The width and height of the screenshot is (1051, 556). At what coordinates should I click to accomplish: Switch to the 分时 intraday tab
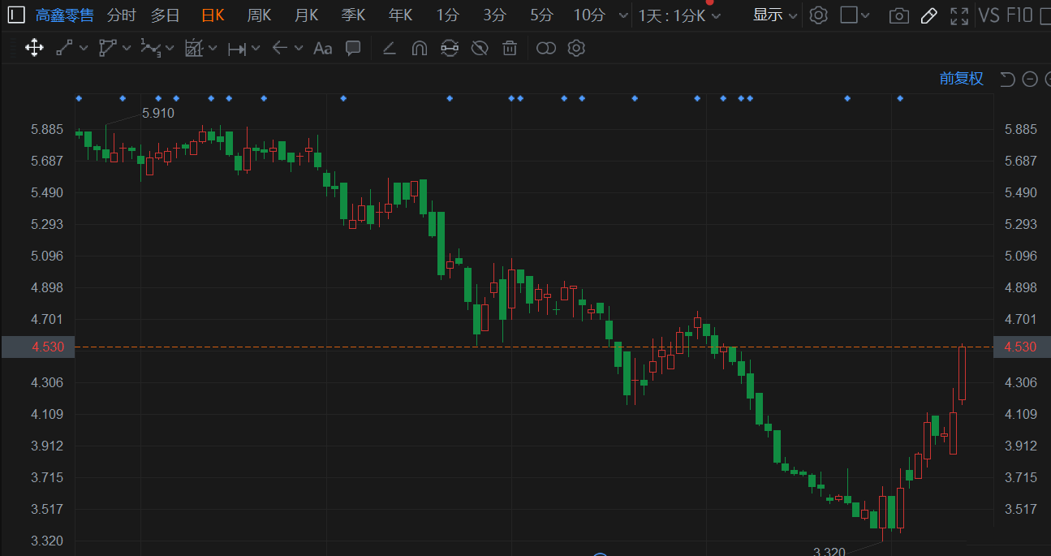click(x=122, y=15)
